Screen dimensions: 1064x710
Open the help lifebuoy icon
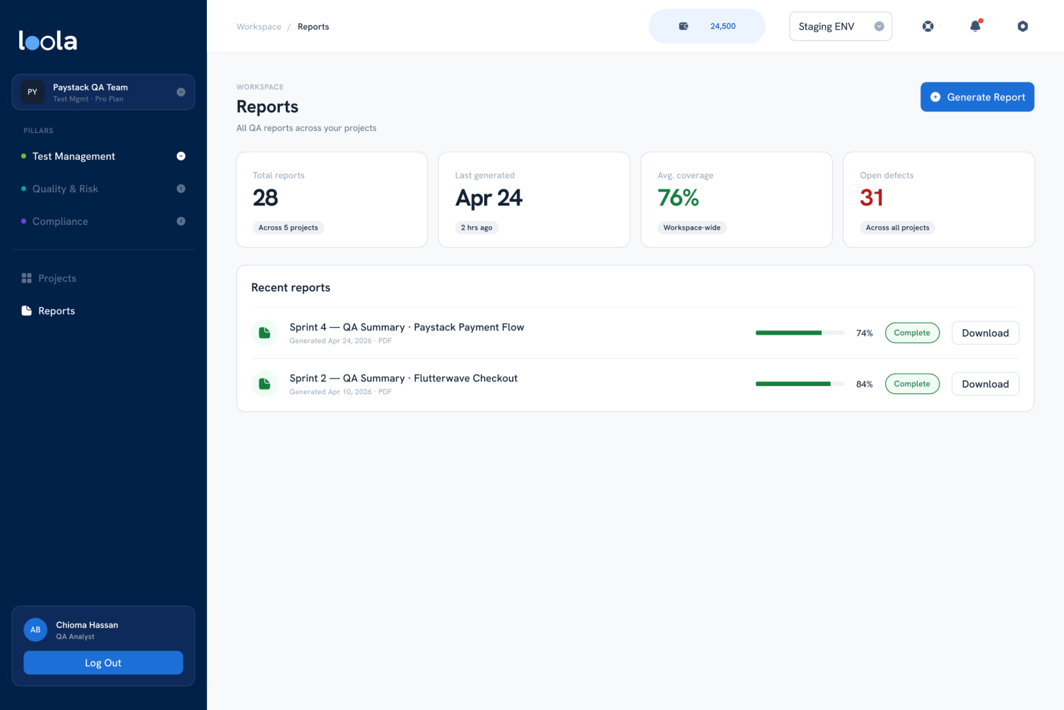tap(928, 26)
